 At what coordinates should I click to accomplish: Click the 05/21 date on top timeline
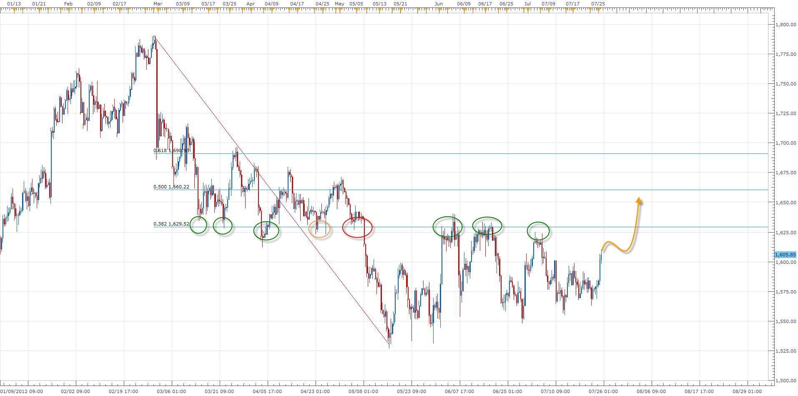coord(400,3)
